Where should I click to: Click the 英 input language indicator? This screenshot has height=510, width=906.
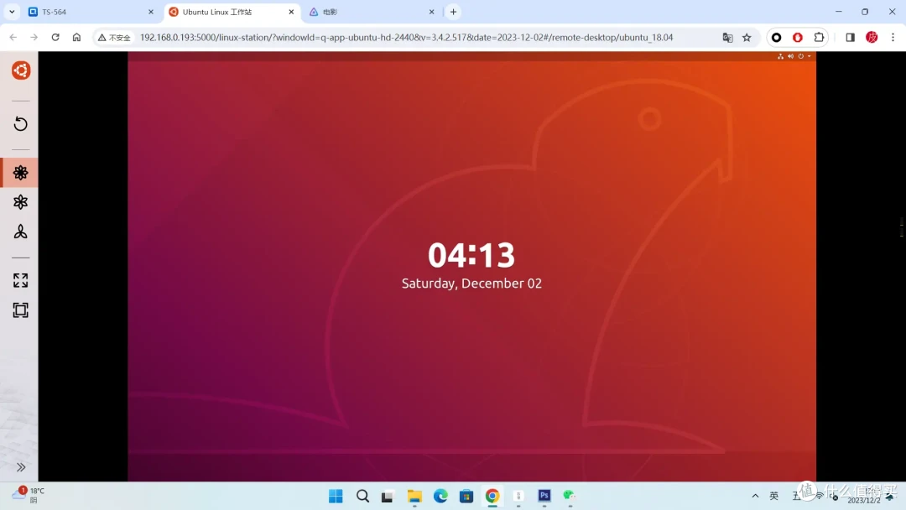(774, 496)
